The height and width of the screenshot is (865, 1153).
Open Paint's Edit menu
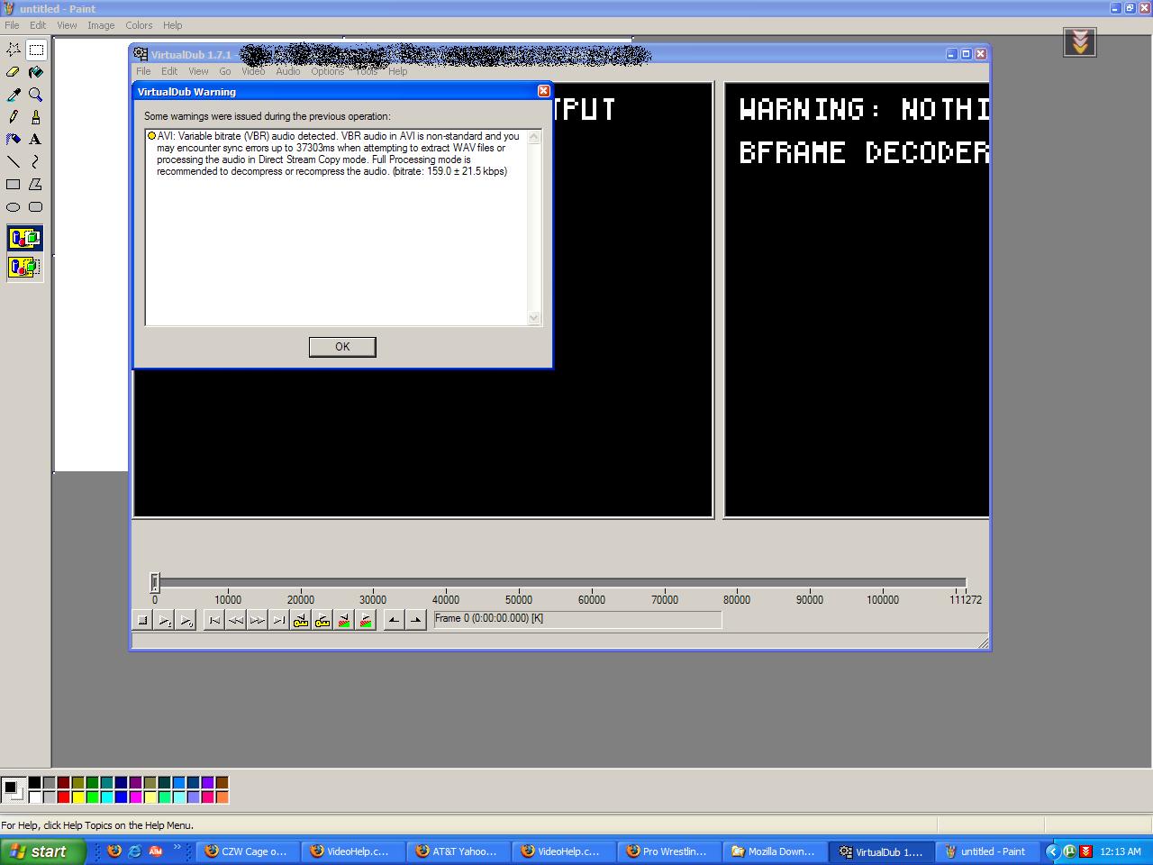coord(38,25)
